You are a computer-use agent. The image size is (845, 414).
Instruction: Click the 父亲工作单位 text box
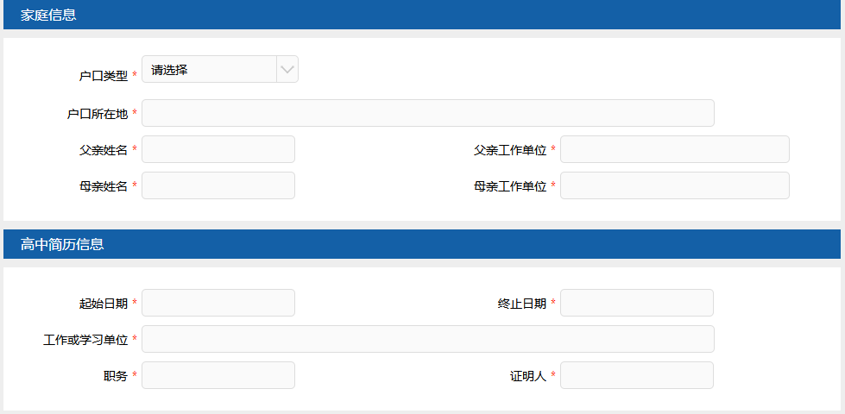[x=675, y=149]
